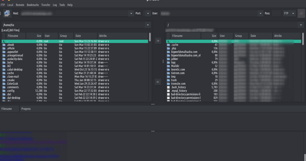Select the .audacity-data folder row

(x=15, y=59)
